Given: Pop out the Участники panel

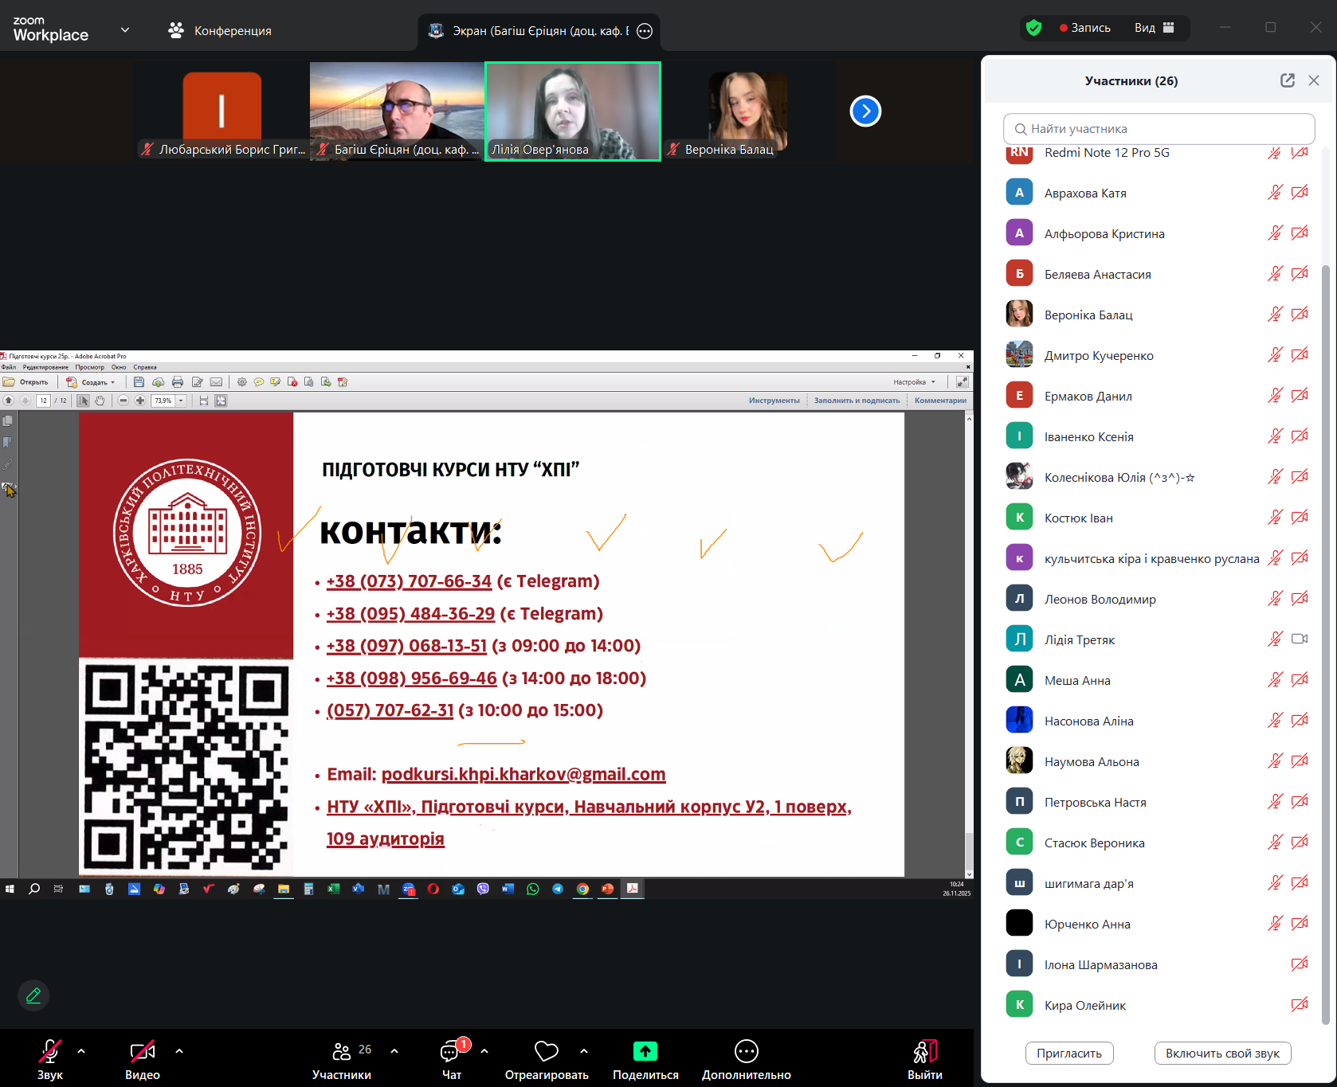Looking at the screenshot, I should (x=1288, y=80).
